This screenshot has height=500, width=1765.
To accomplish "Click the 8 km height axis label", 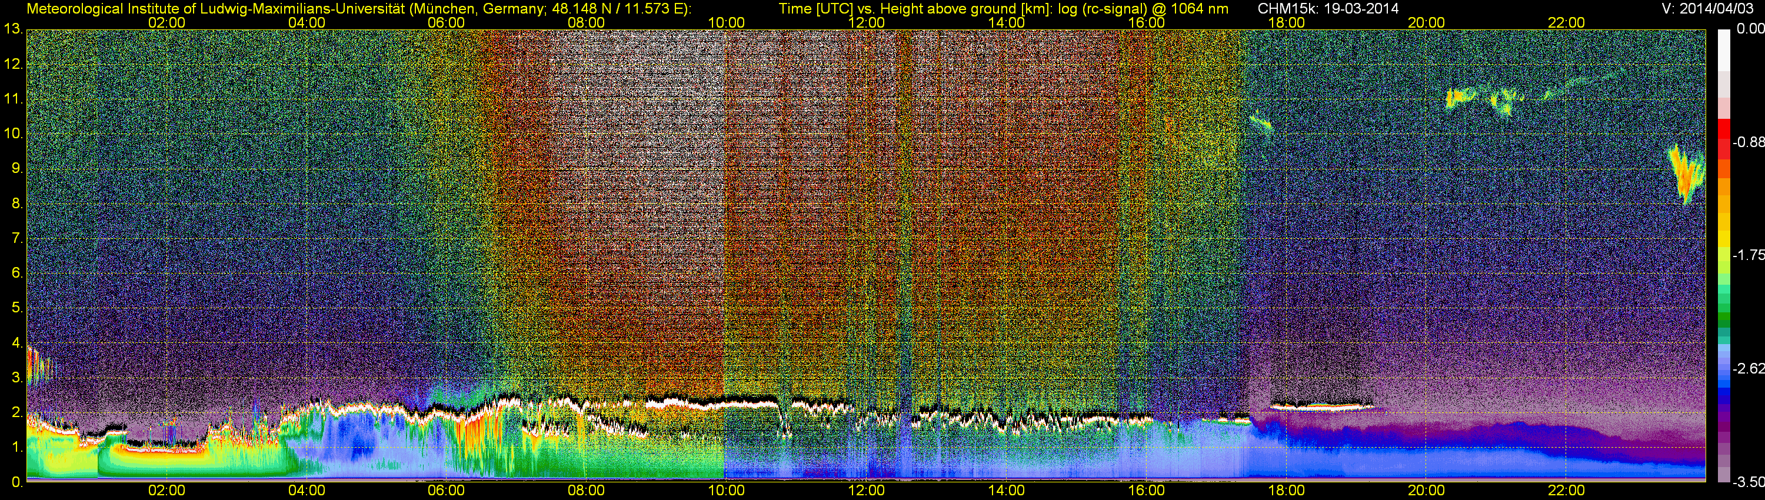I will coord(16,204).
